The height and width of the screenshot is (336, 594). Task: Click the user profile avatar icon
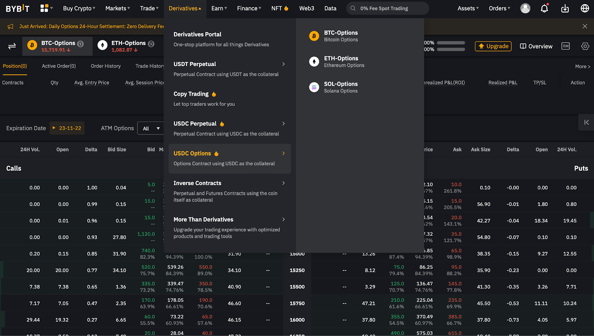coord(525,8)
